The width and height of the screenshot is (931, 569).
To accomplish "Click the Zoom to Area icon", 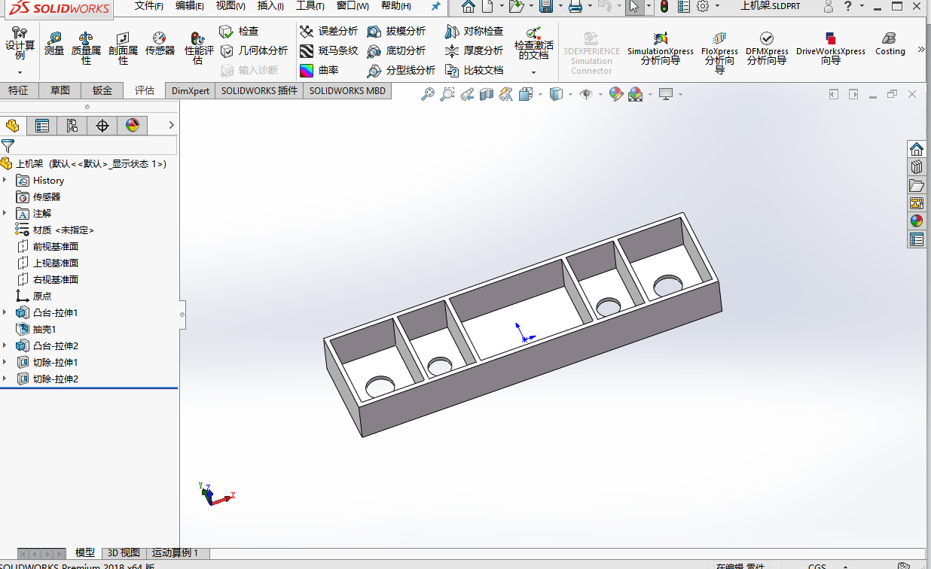I will (447, 94).
